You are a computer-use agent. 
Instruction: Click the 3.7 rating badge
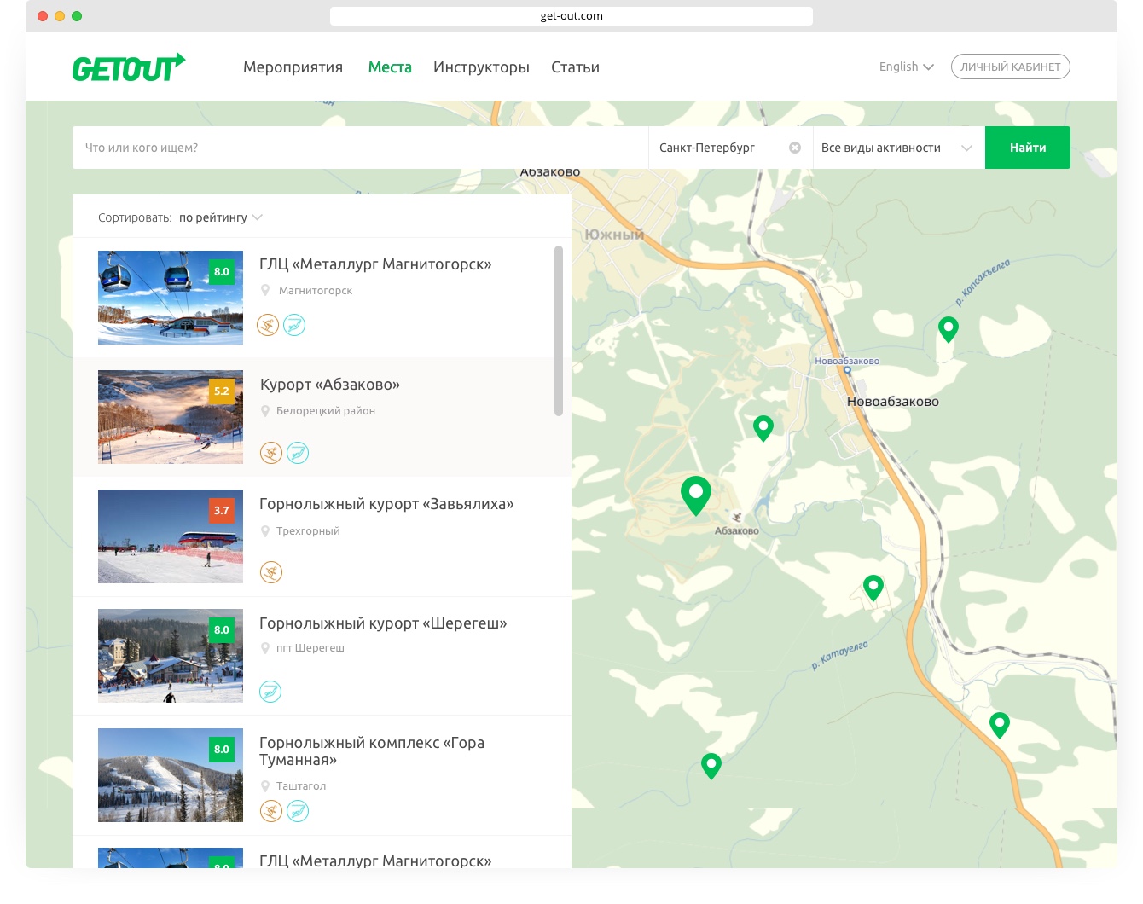tap(222, 511)
